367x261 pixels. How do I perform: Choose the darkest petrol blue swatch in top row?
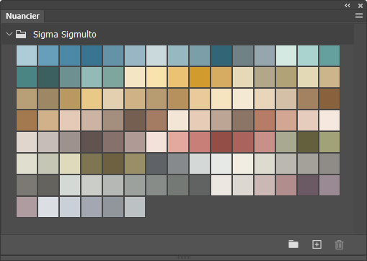pyautogui.click(x=221, y=56)
